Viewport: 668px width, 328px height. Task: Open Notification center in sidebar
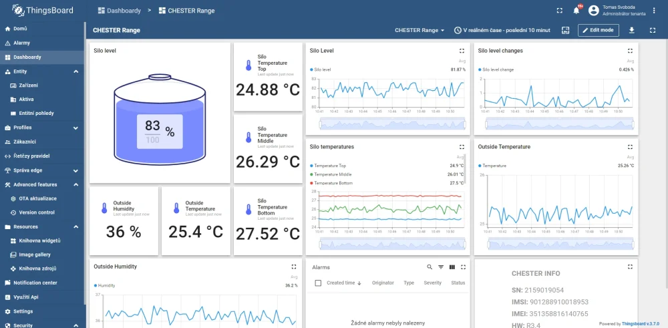click(43, 283)
